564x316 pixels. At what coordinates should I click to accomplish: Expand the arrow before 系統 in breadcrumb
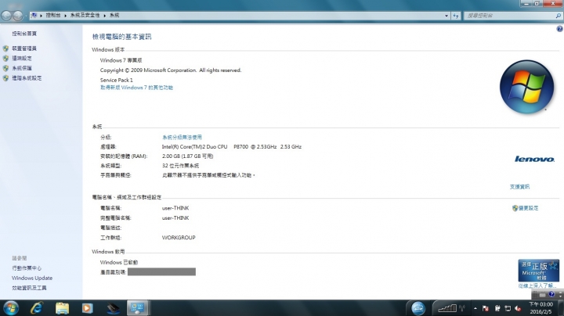pos(105,16)
